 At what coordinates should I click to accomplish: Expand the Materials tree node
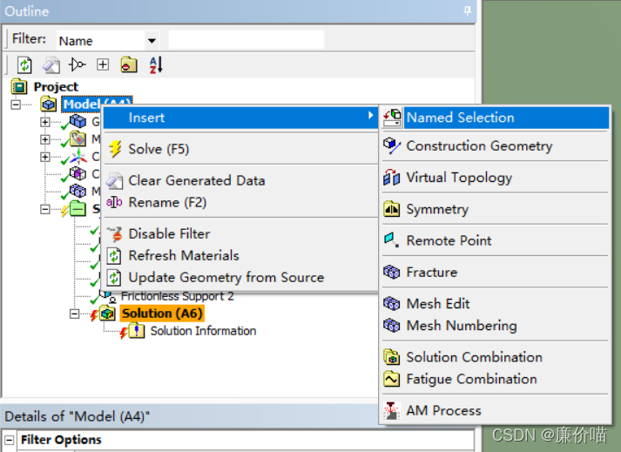click(x=45, y=139)
